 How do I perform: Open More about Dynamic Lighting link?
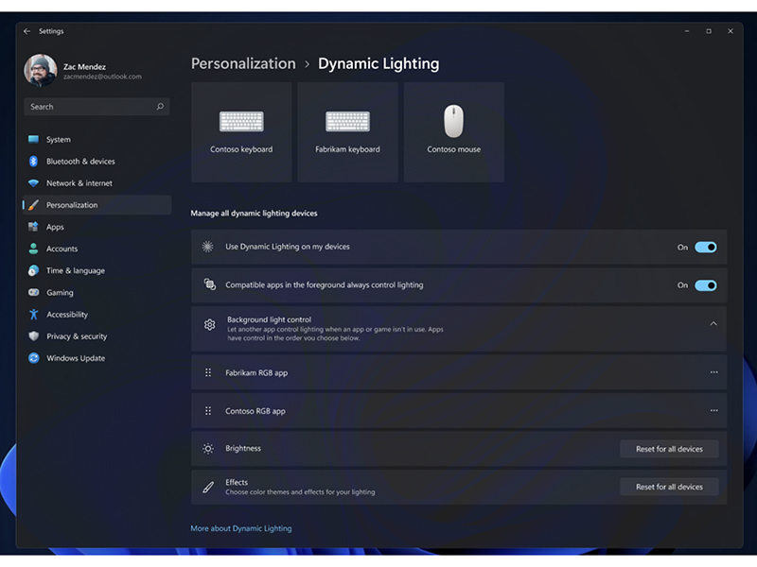coord(240,528)
